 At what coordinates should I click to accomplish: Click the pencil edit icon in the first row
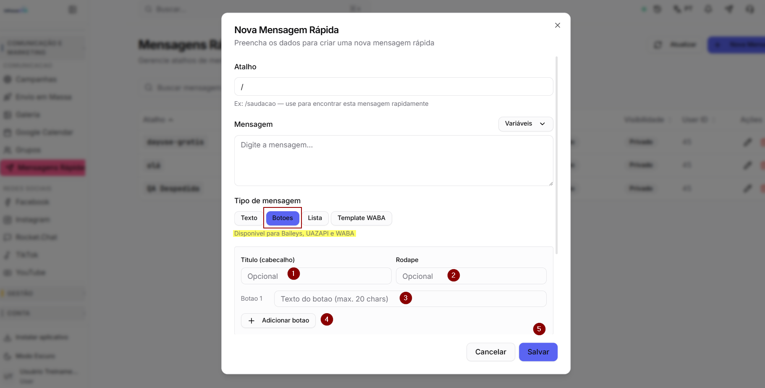pos(747,142)
